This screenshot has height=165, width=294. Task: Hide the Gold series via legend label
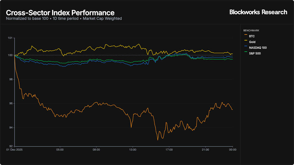point(252,42)
